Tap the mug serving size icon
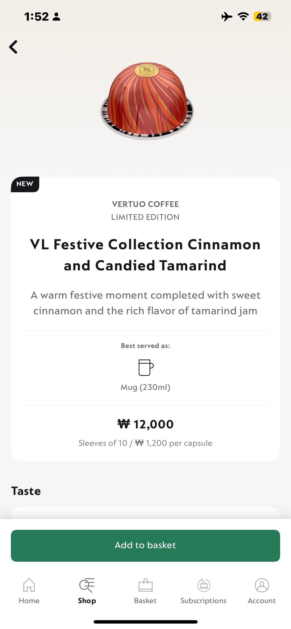Viewport: 291px width, 629px height. click(146, 367)
